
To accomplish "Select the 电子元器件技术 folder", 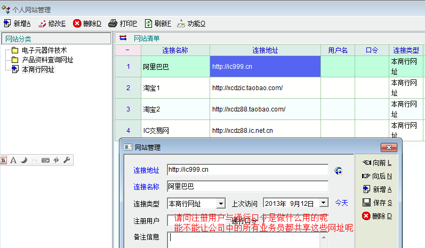I will pyautogui.click(x=44, y=50).
